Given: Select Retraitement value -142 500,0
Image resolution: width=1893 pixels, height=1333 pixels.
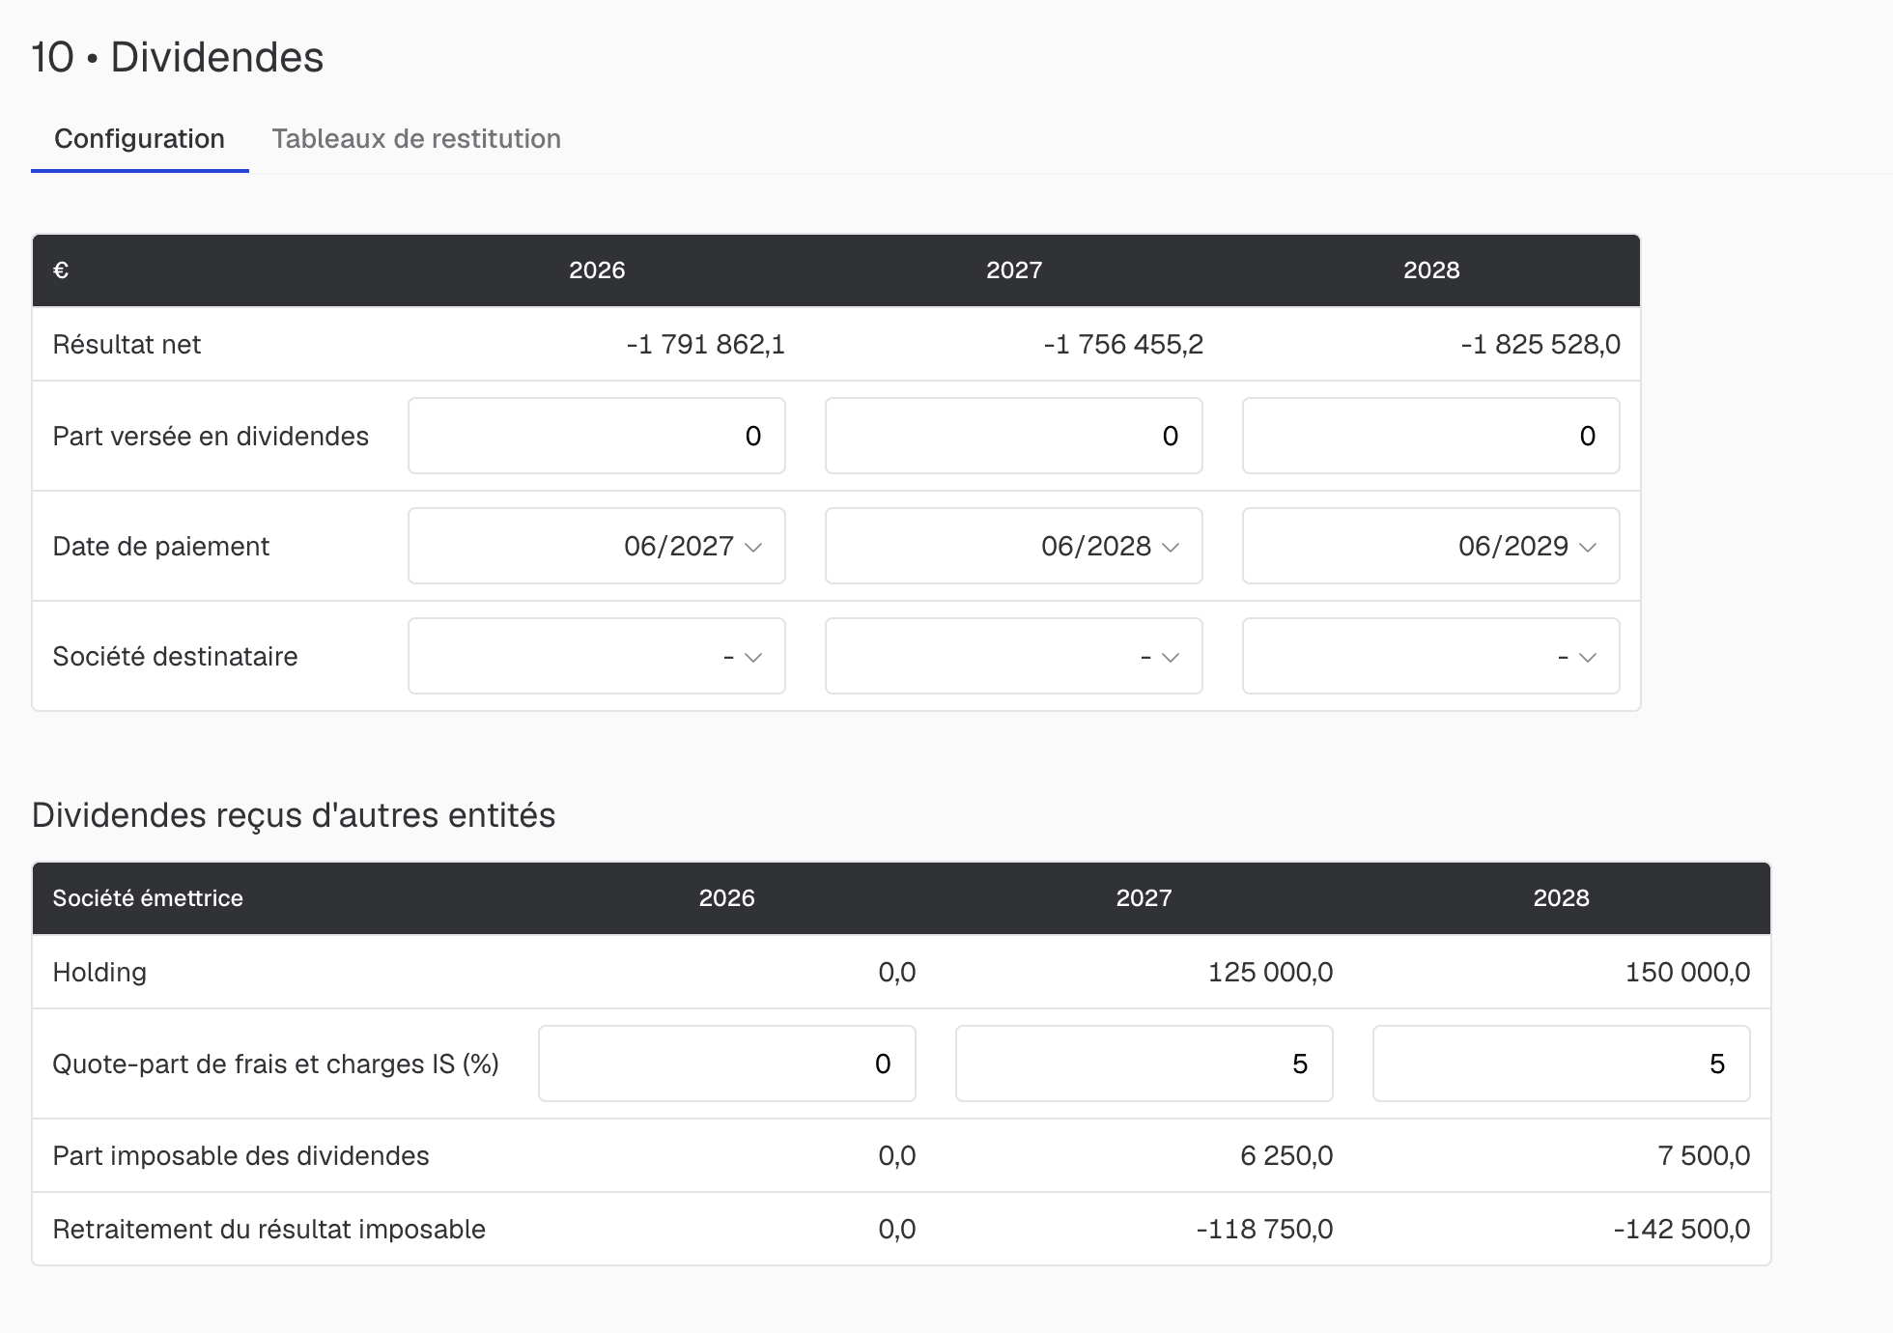Looking at the screenshot, I should coord(1681,1230).
